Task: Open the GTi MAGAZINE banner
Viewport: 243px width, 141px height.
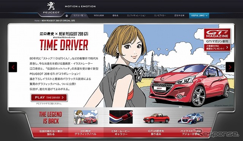Action: pyautogui.click(x=217, y=34)
